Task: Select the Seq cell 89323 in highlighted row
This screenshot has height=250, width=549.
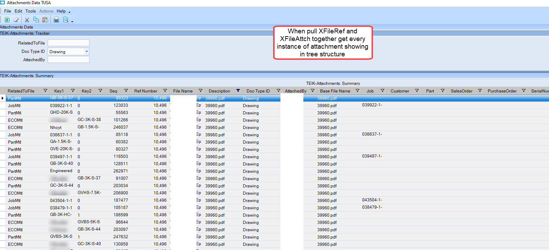Action: pyautogui.click(x=122, y=98)
